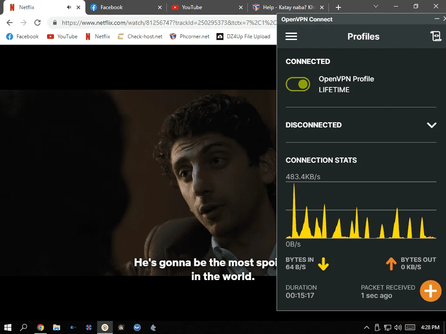Minimize the OpenVPN Connect window
The height and width of the screenshot is (334, 446).
pos(437,19)
